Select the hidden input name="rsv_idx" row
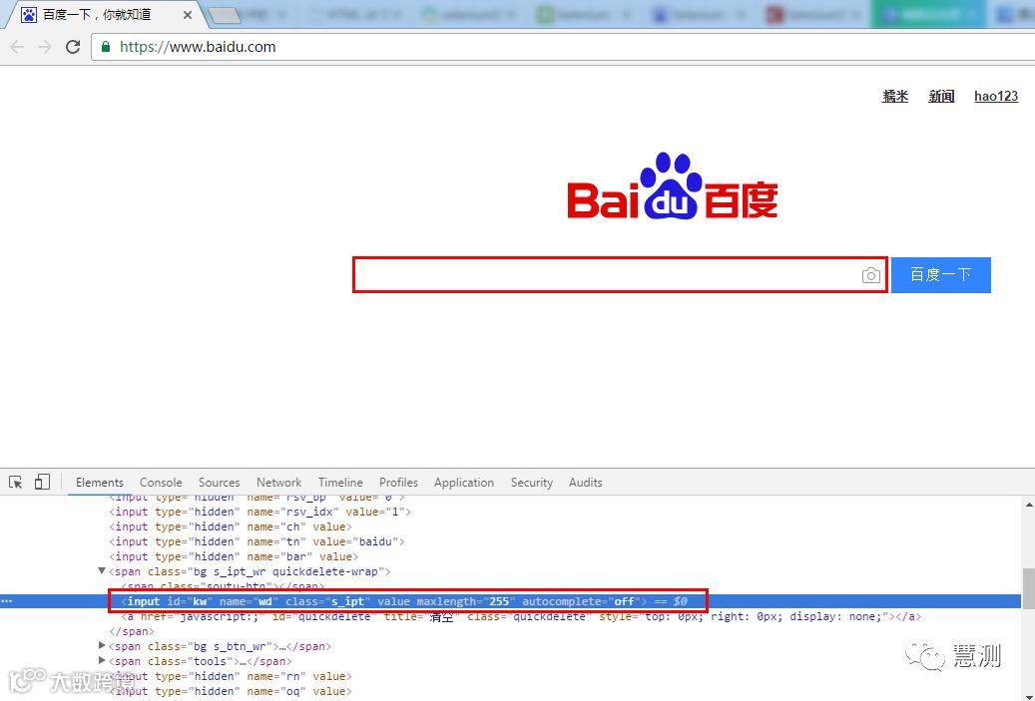Image resolution: width=1035 pixels, height=701 pixels. coord(260,512)
